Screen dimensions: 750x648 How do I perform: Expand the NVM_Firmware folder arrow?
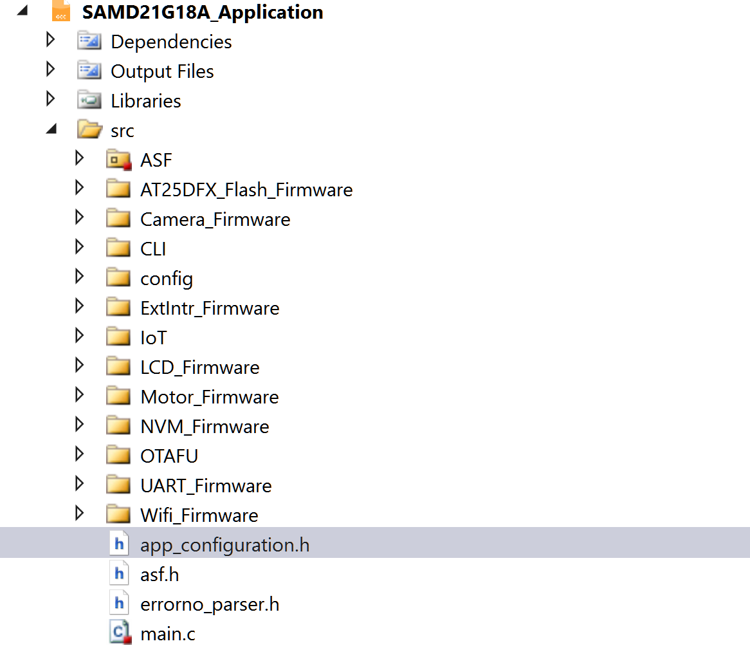pos(79,425)
